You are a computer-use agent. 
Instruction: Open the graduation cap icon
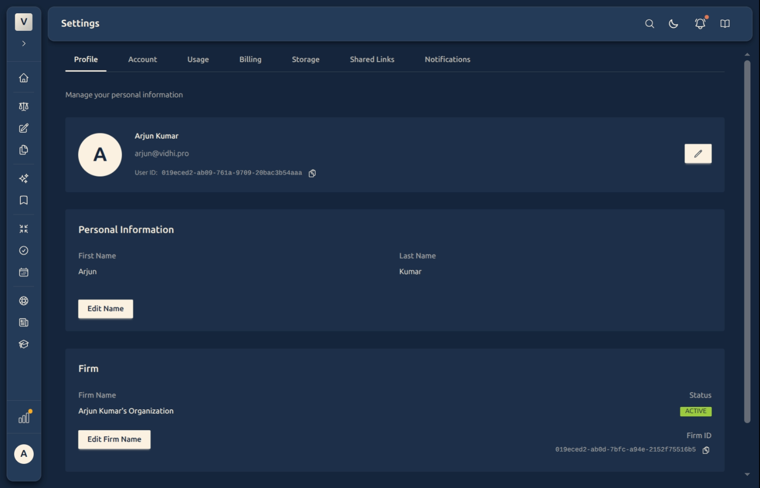click(24, 344)
